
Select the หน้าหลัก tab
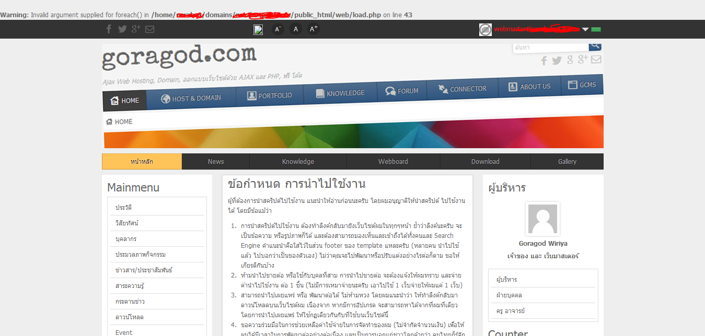click(x=142, y=162)
